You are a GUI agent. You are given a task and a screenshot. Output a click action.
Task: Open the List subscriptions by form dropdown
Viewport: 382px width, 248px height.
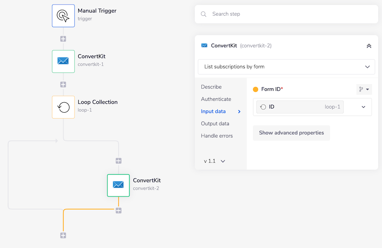[286, 66]
